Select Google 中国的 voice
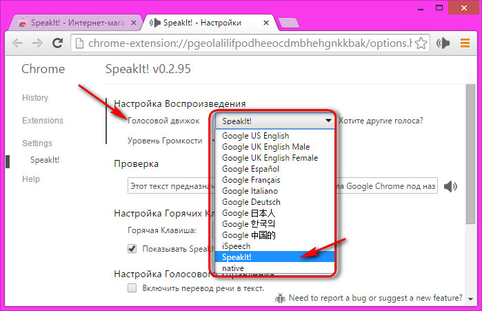Image resolution: width=482 pixels, height=311 pixels. pos(274,235)
